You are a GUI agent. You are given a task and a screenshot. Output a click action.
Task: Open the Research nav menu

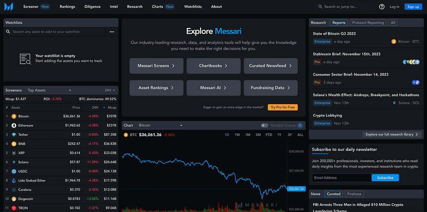tap(135, 7)
